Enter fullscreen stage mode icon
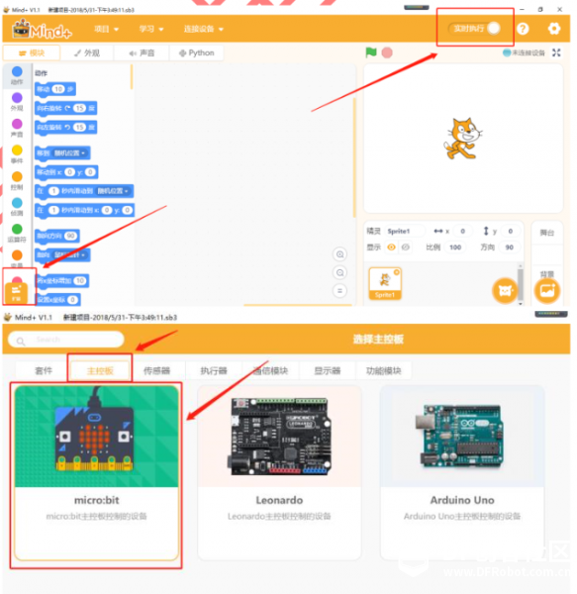The height and width of the screenshot is (594, 577). pyautogui.click(x=556, y=52)
